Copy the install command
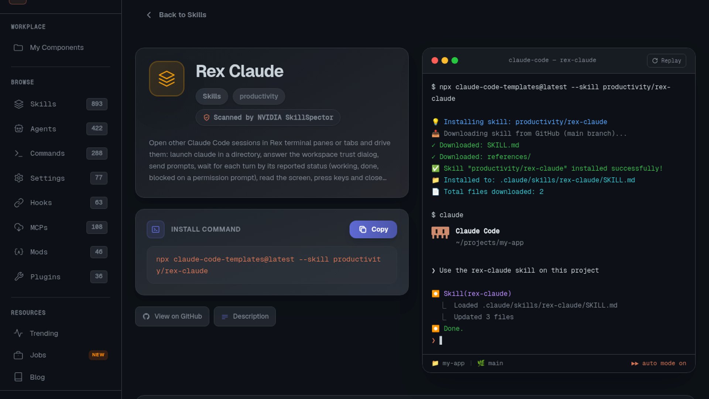 373,229
